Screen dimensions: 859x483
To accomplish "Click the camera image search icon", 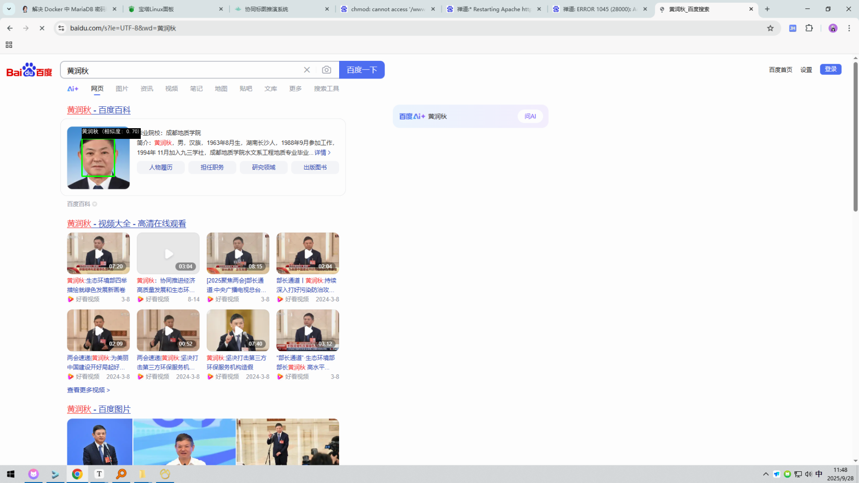I will (327, 70).
